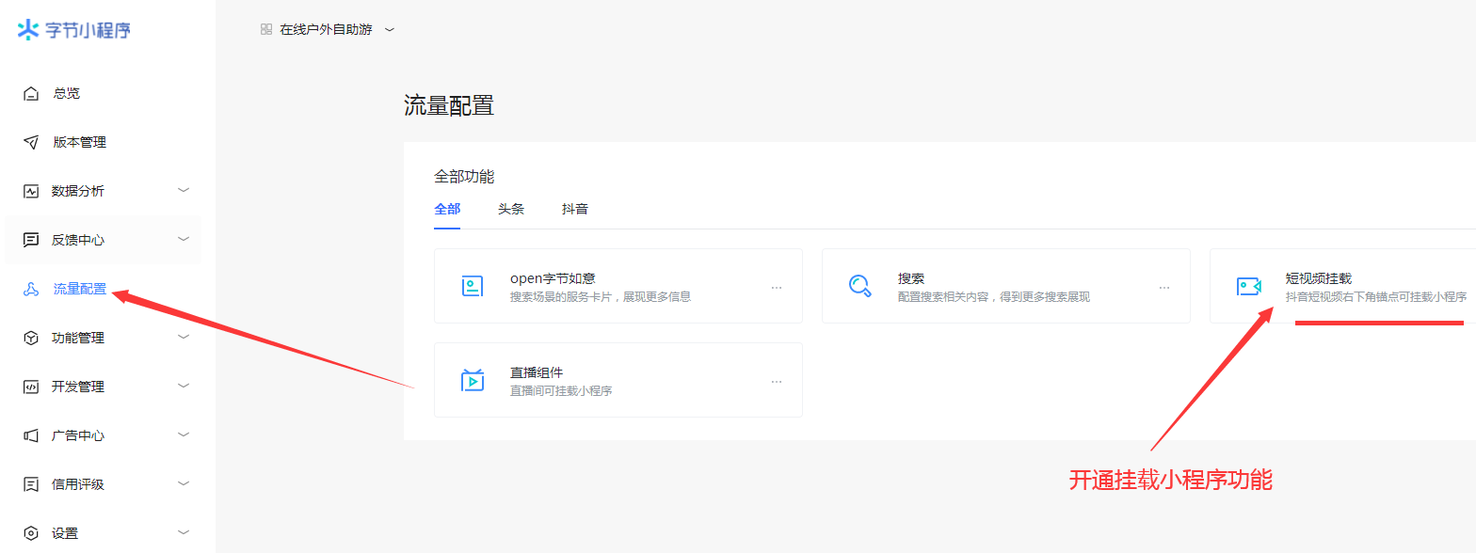
Task: Switch to the 抖音 tab
Action: pyautogui.click(x=575, y=209)
